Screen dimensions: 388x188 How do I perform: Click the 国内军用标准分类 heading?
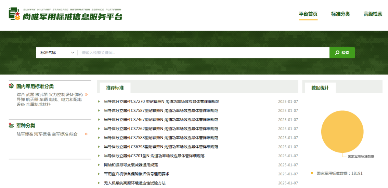(35, 86)
